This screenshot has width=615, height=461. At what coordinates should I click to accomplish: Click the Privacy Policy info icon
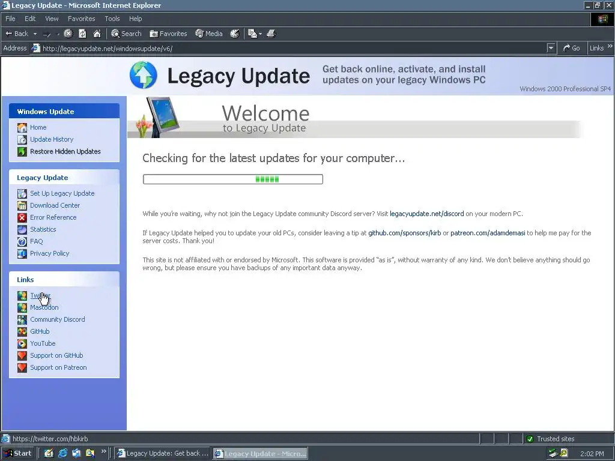point(22,254)
